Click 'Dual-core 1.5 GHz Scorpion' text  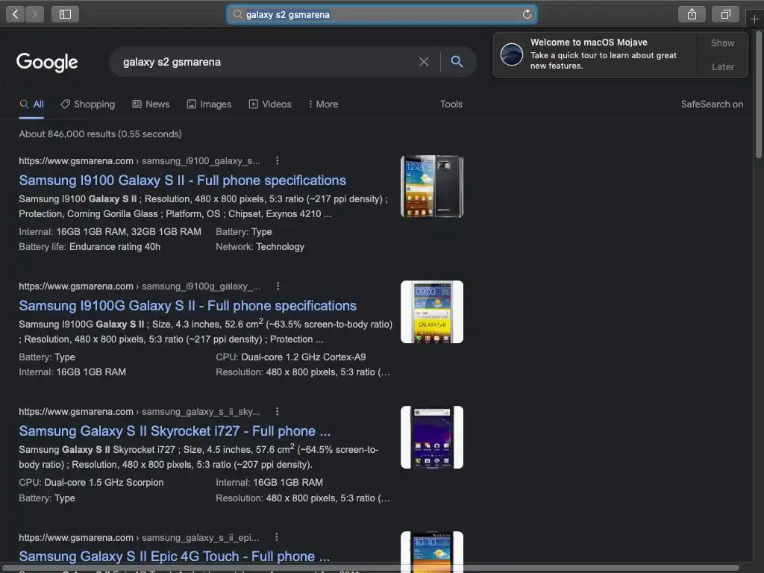(104, 483)
